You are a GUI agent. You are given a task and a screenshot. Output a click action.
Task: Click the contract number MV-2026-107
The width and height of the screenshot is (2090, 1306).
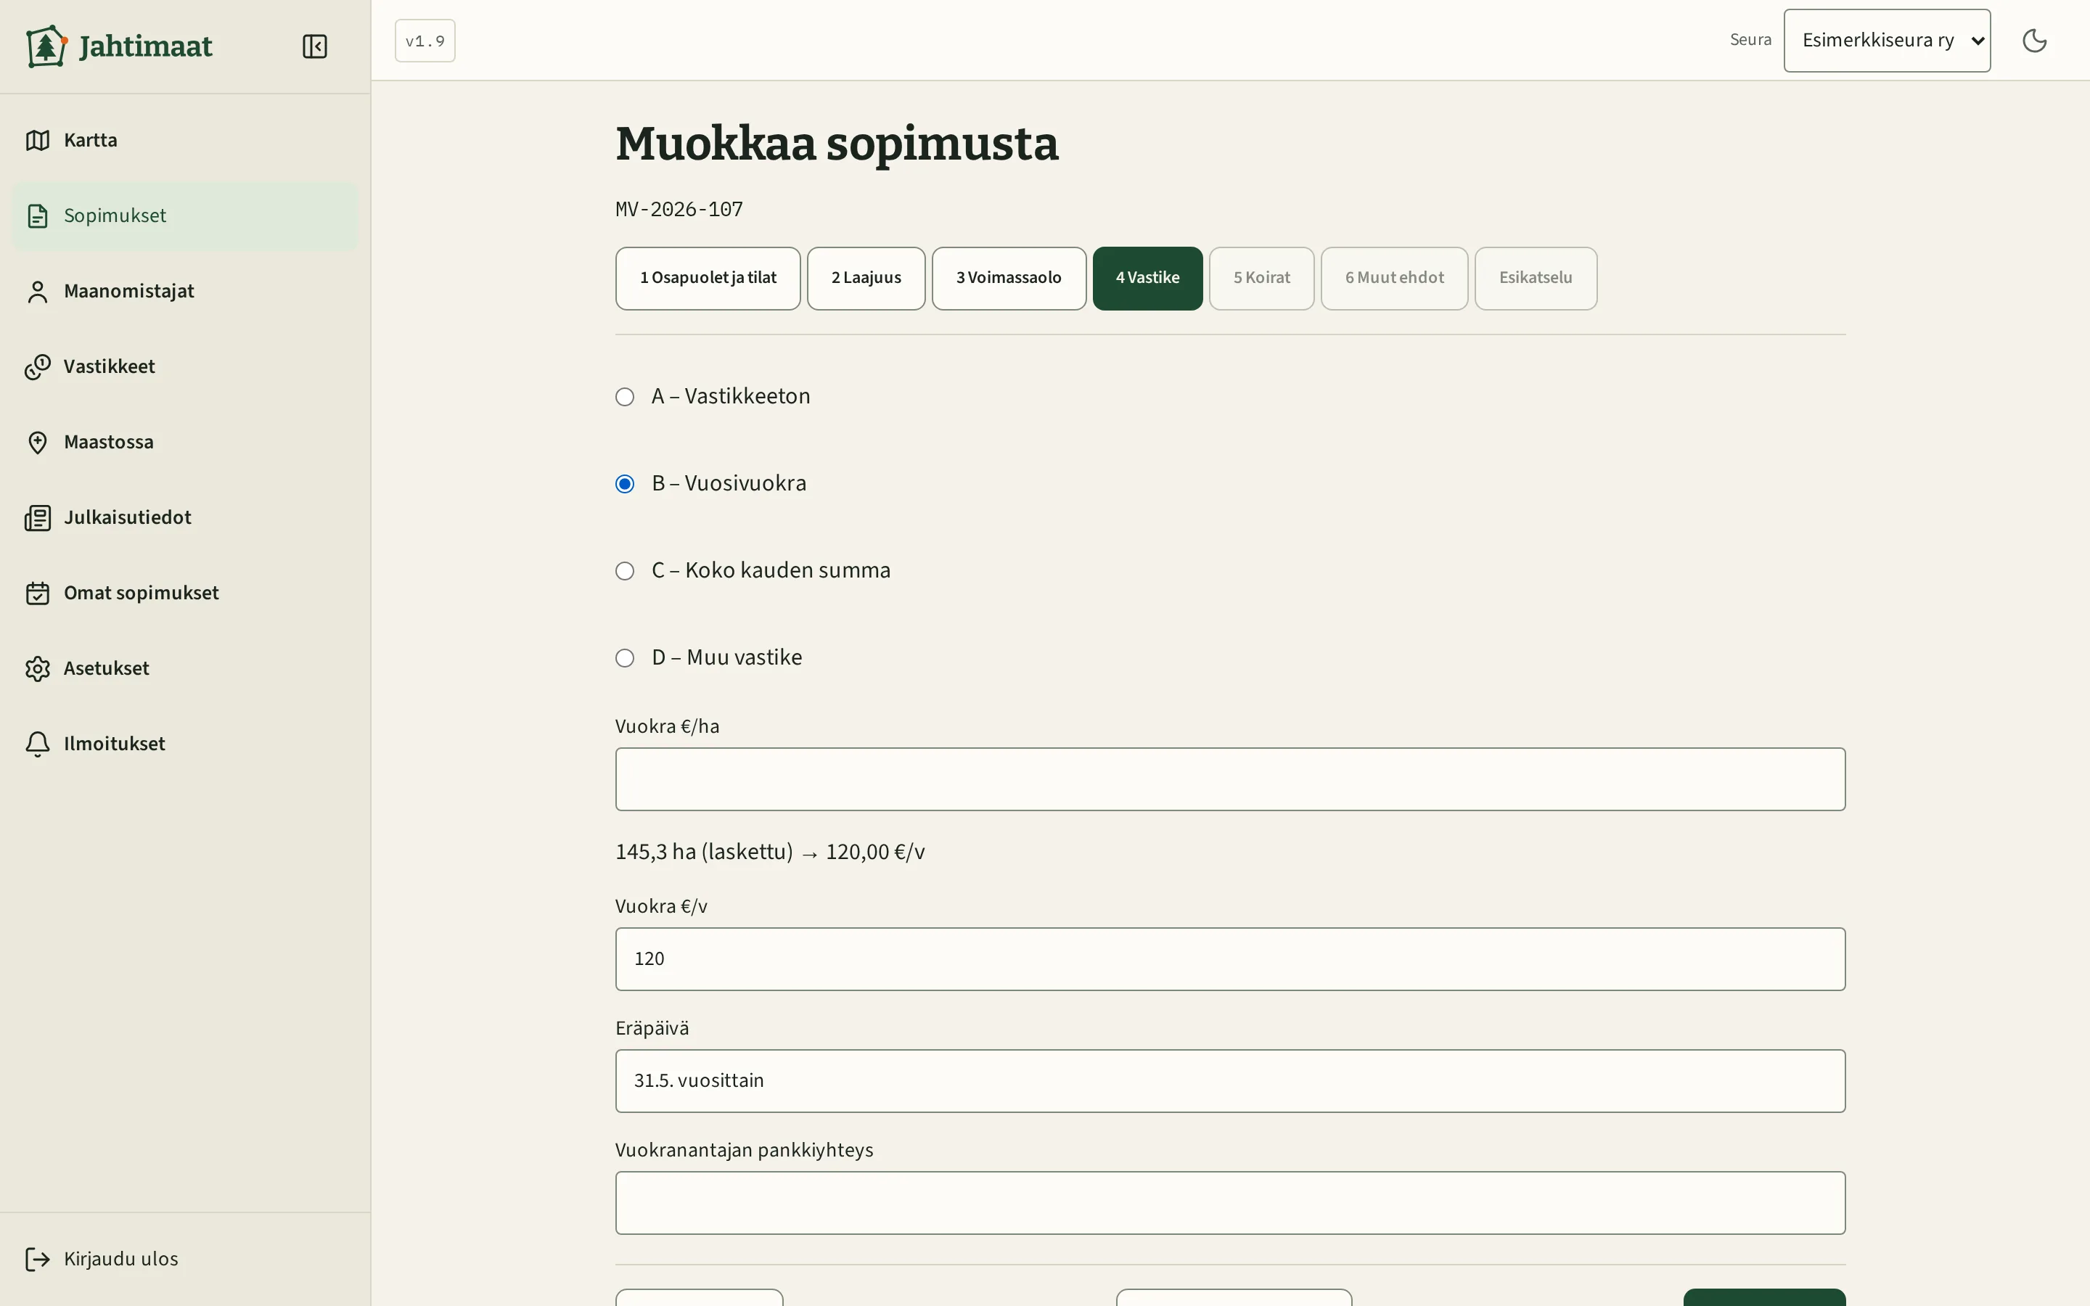pyautogui.click(x=679, y=209)
